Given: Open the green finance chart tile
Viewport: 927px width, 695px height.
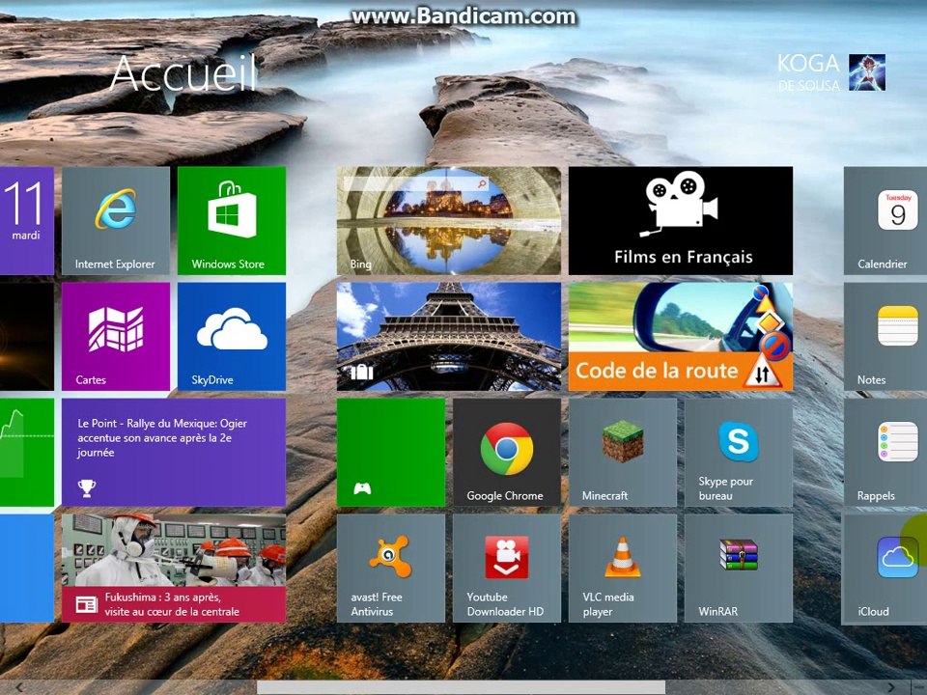Looking at the screenshot, I should (27, 452).
